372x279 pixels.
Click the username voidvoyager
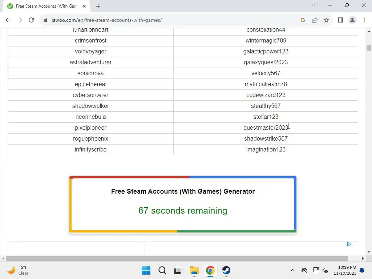tap(90, 52)
